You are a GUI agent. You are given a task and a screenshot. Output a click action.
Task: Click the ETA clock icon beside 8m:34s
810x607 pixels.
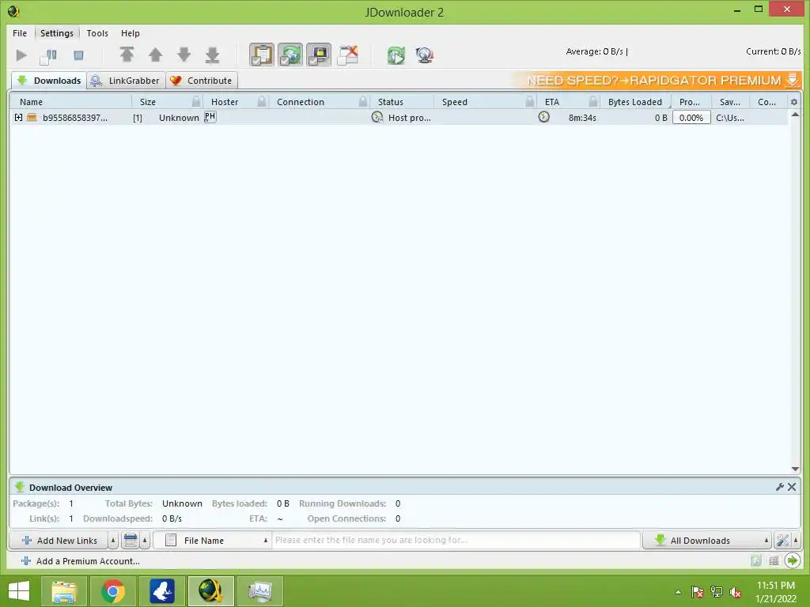(544, 117)
